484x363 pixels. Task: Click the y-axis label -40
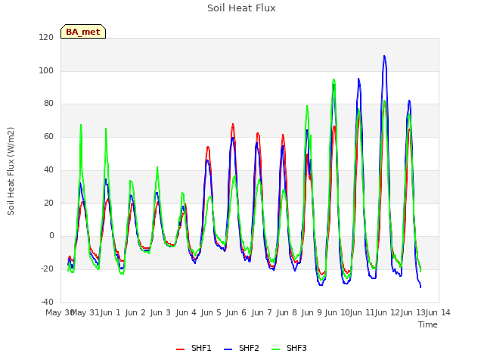(47, 302)
